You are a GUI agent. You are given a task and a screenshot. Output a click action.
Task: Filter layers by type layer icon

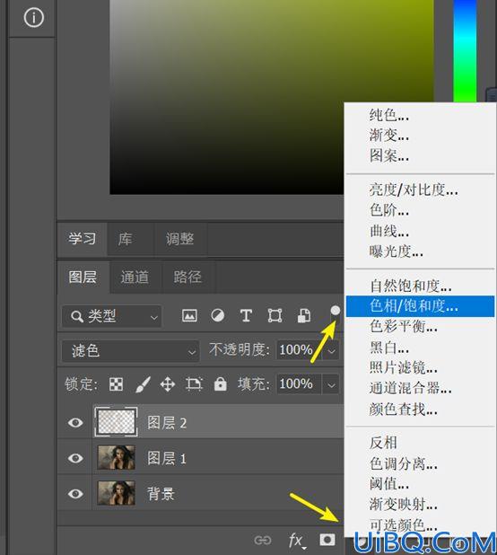pos(246,315)
